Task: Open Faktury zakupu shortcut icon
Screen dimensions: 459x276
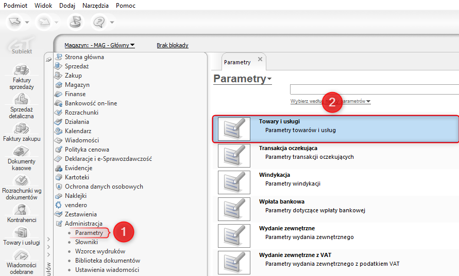Action: click(x=21, y=128)
